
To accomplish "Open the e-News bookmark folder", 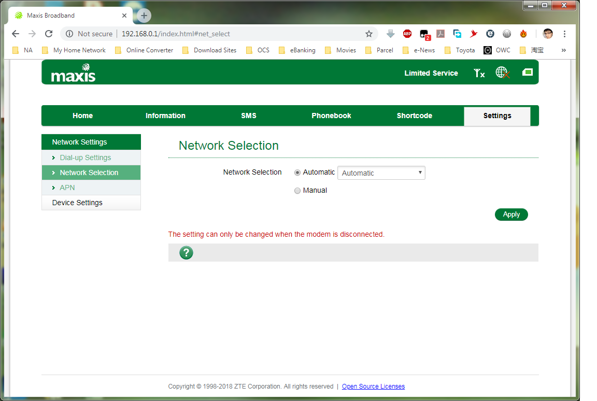I will pyautogui.click(x=419, y=50).
